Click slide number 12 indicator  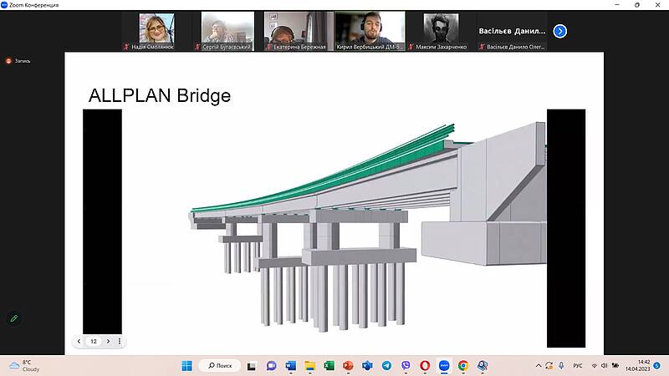tap(94, 341)
